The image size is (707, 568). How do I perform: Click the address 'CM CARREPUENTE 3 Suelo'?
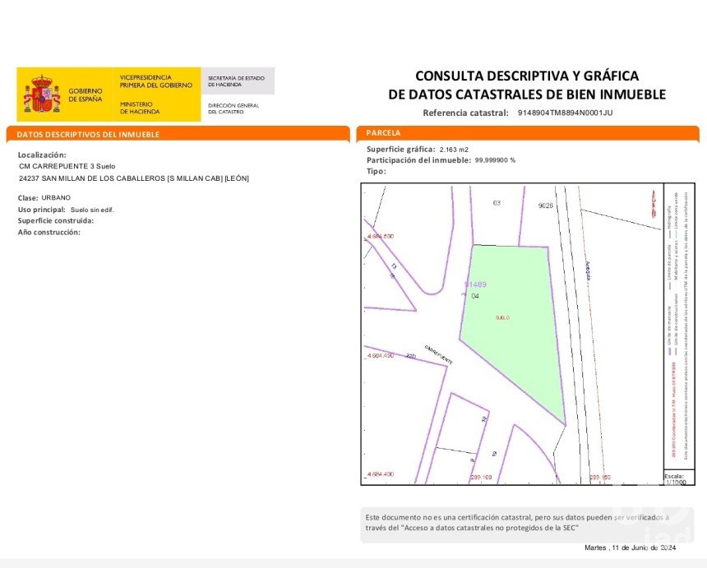pos(67,166)
